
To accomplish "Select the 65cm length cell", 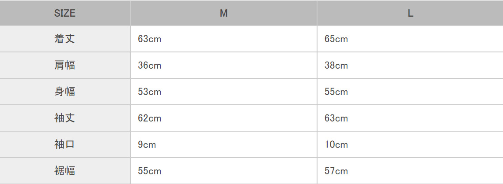I will pos(336,39).
